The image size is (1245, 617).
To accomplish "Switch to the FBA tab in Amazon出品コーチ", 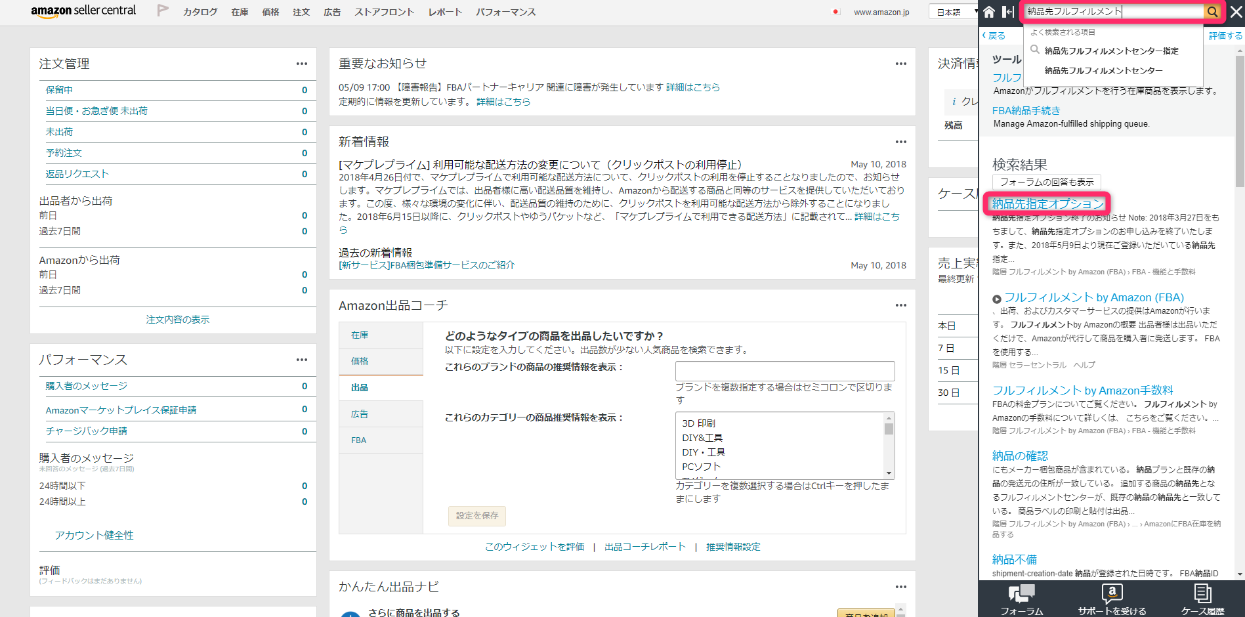I will point(358,440).
